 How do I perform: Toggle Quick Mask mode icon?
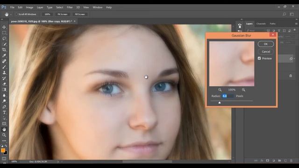pyautogui.click(x=4, y=159)
